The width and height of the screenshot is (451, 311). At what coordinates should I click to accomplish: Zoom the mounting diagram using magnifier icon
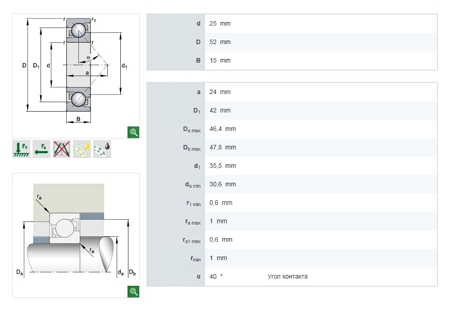[133, 292]
